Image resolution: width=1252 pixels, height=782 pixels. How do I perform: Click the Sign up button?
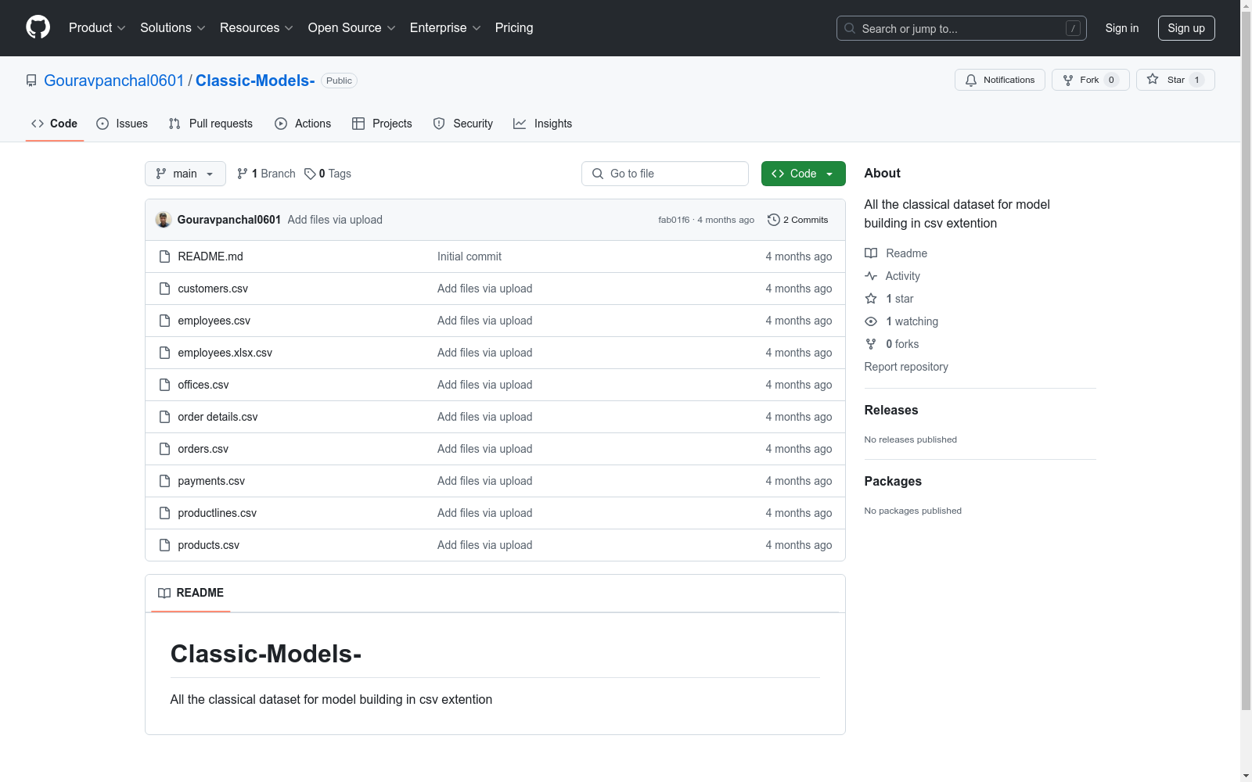click(1186, 28)
